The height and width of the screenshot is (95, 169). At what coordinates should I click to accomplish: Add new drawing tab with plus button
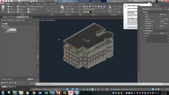tap(31, 17)
